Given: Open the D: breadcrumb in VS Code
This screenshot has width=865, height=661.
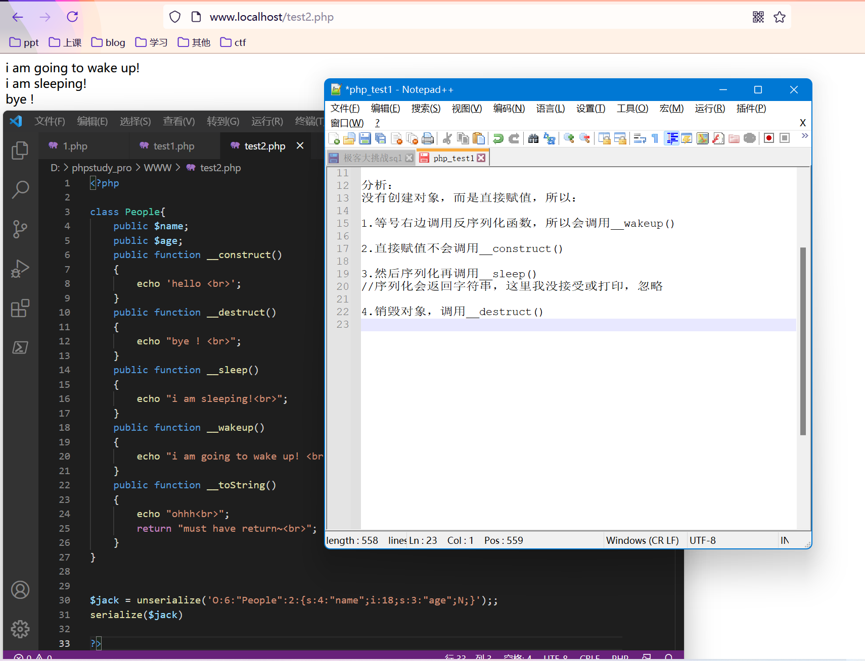Looking at the screenshot, I should pos(55,168).
